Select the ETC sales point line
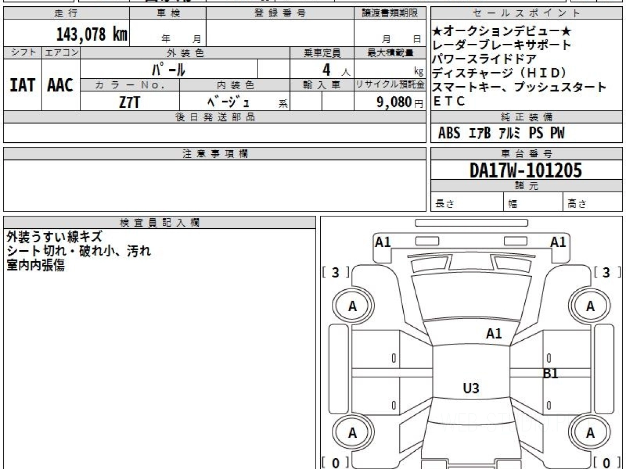This screenshot has height=469, width=626. click(449, 102)
